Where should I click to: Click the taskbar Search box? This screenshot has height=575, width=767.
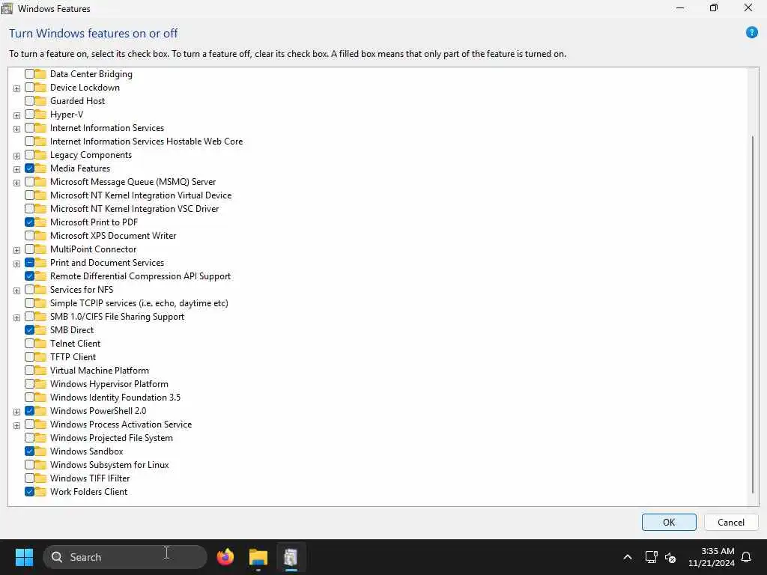[125, 557]
